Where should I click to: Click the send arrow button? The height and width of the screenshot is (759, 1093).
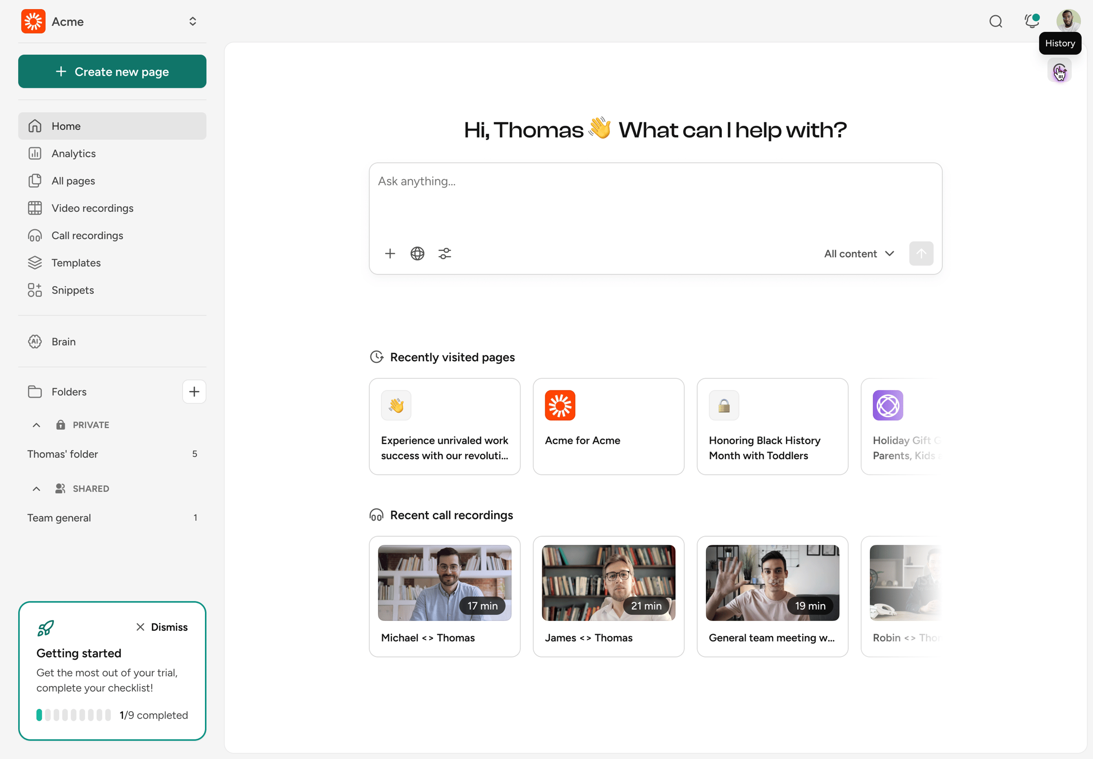pos(920,253)
